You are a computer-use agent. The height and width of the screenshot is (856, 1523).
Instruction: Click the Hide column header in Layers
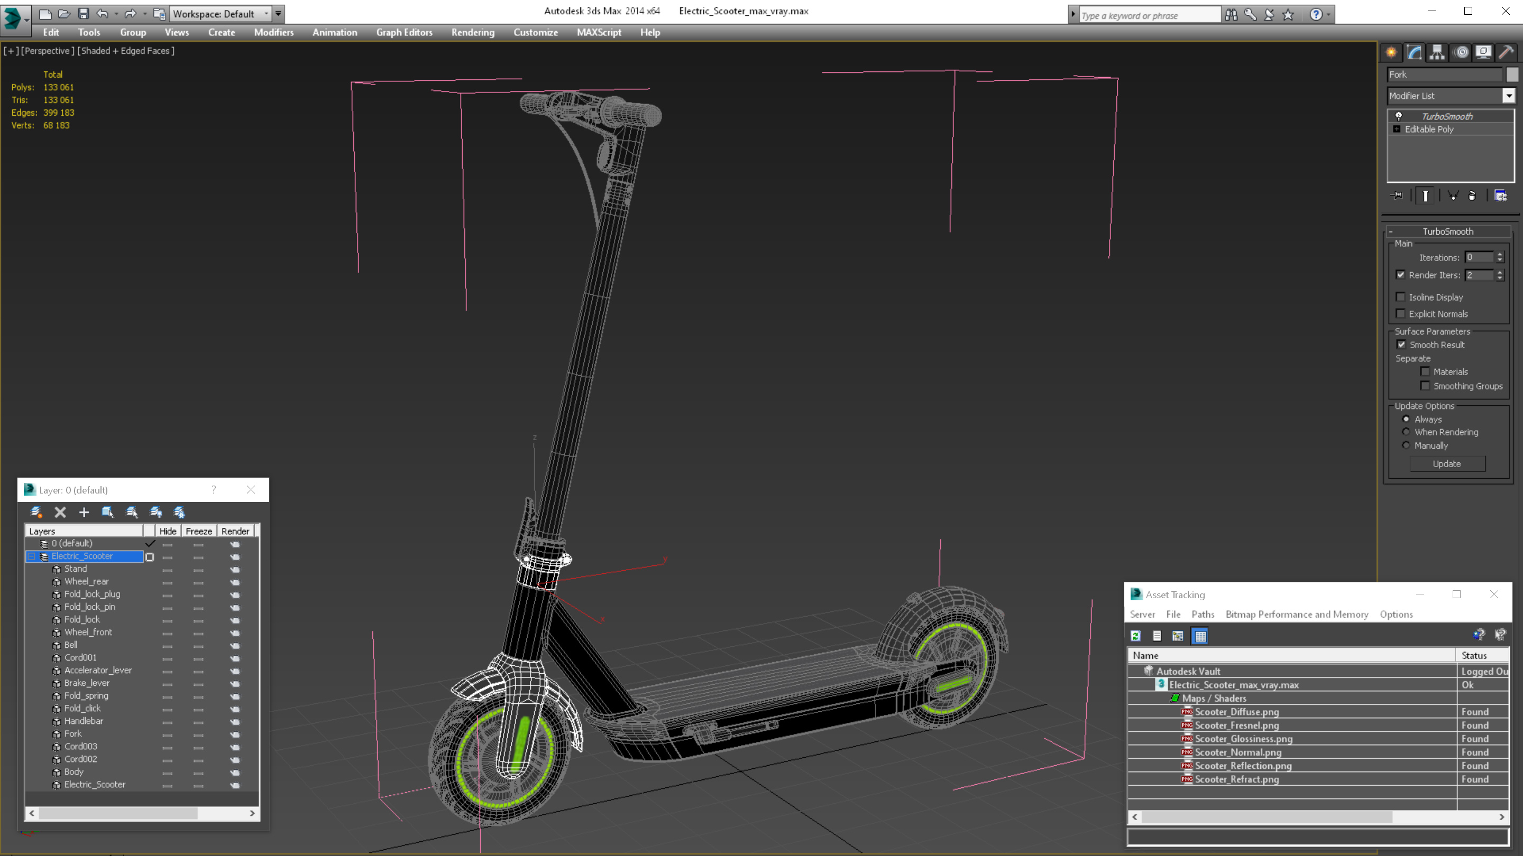[168, 531]
